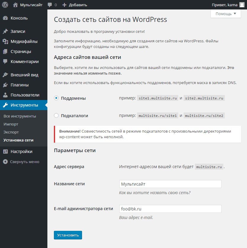Click the Адрес сервера label
This screenshot has height=248, width=247.
point(69,167)
